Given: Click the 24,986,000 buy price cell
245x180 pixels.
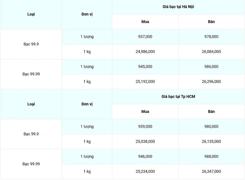Looking at the screenshot, I should tap(145, 52).
